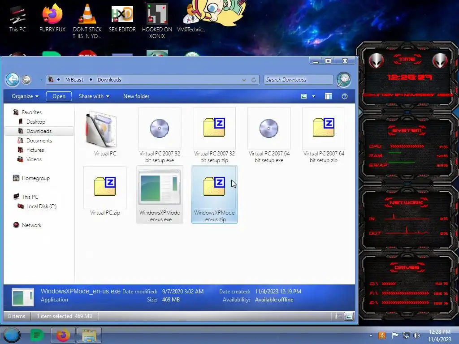The width and height of the screenshot is (459, 344).
Task: Switch to Firefox on the taskbar
Action: click(x=63, y=335)
